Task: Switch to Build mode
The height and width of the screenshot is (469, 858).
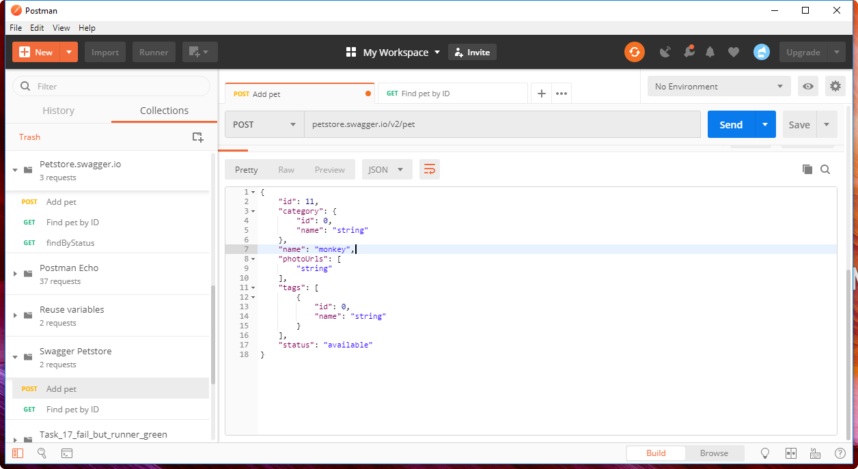Action: point(656,453)
